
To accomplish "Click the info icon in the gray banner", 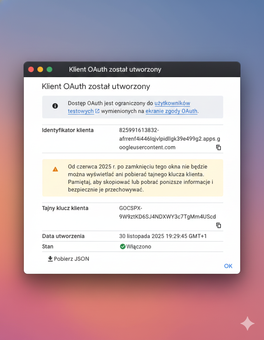I will 55,106.
